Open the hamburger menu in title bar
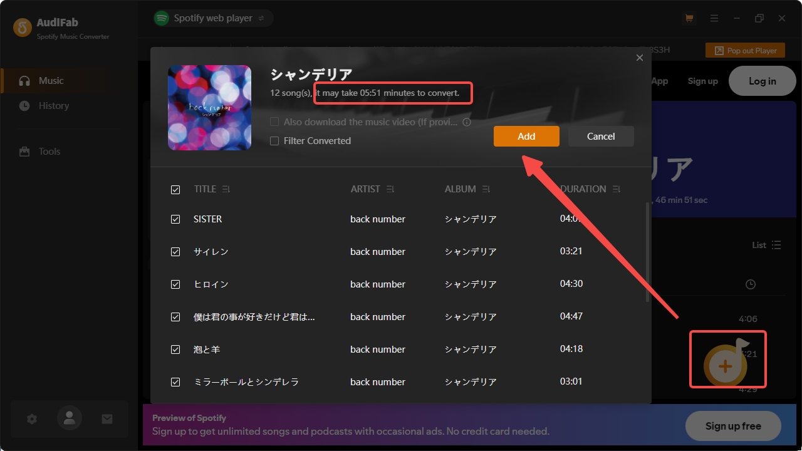Viewport: 802px width, 451px height. coord(714,18)
